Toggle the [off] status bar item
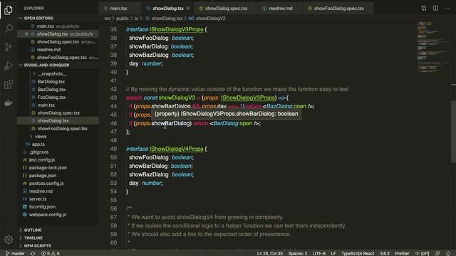The height and width of the screenshot is (256, 456). pyautogui.click(x=423, y=253)
